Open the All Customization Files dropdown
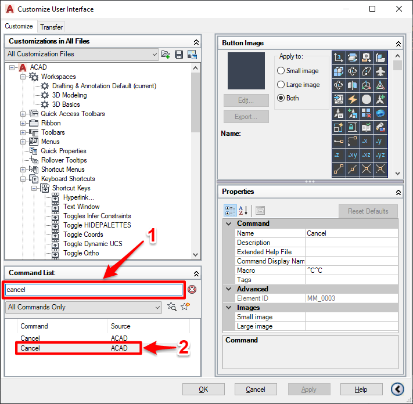Viewport: 413px width, 404px height. tap(82, 54)
